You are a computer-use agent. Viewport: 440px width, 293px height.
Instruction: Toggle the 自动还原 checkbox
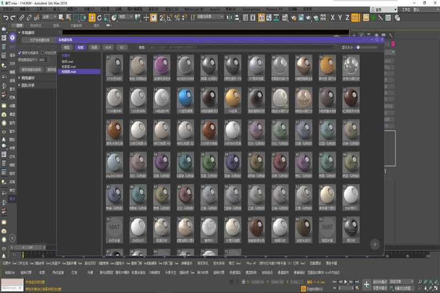click(42, 53)
